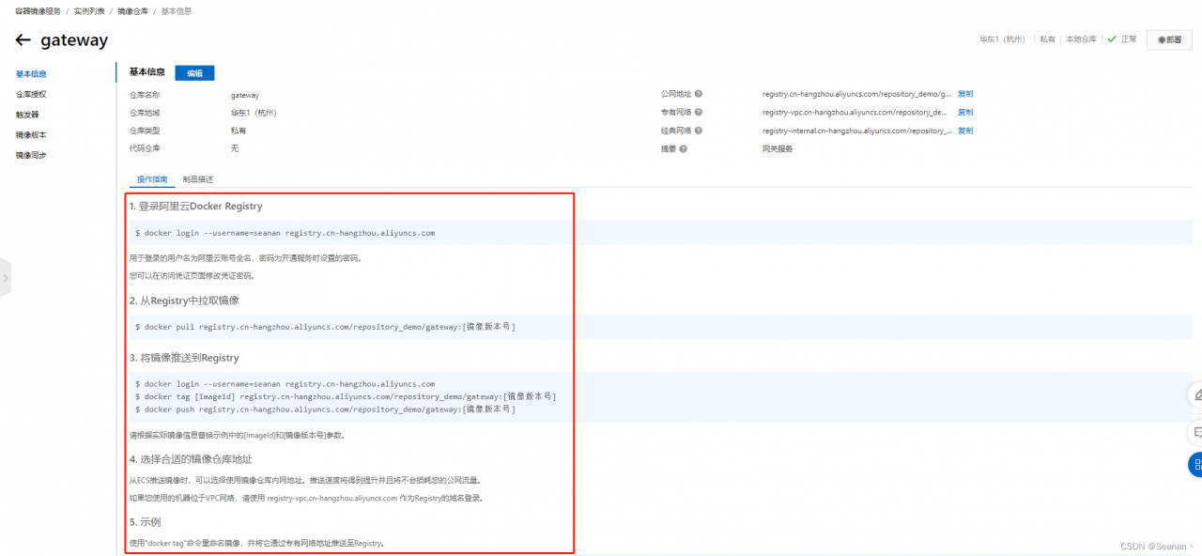Click the docker pull command line
Viewport: 1202px width, 556px height.
coord(325,327)
